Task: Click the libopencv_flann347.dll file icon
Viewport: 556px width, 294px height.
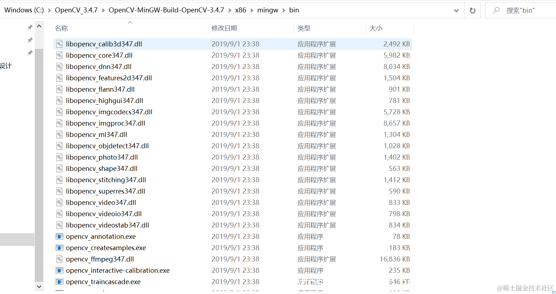Action: click(60, 89)
